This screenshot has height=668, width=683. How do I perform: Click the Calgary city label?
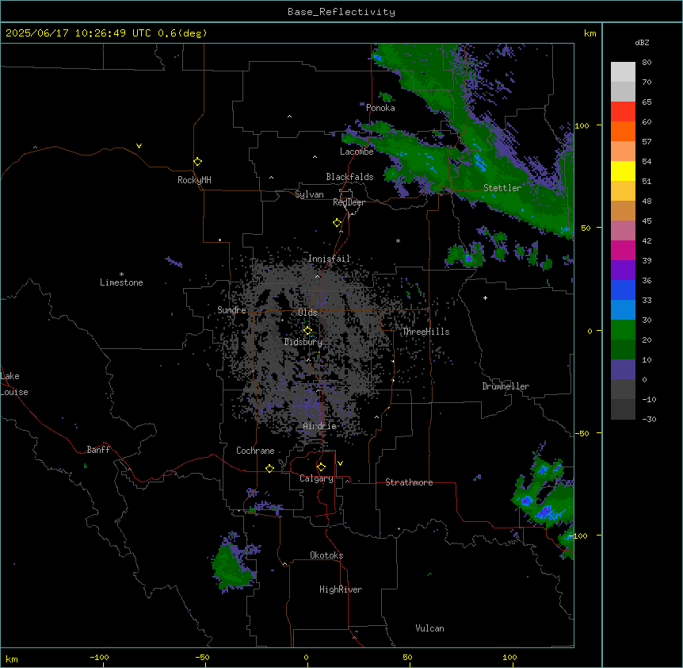(316, 478)
